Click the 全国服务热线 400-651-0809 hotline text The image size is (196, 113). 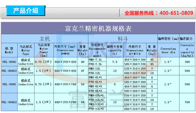click(159, 13)
